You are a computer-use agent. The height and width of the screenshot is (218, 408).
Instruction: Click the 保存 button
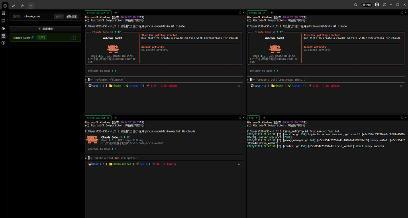(x=59, y=16)
